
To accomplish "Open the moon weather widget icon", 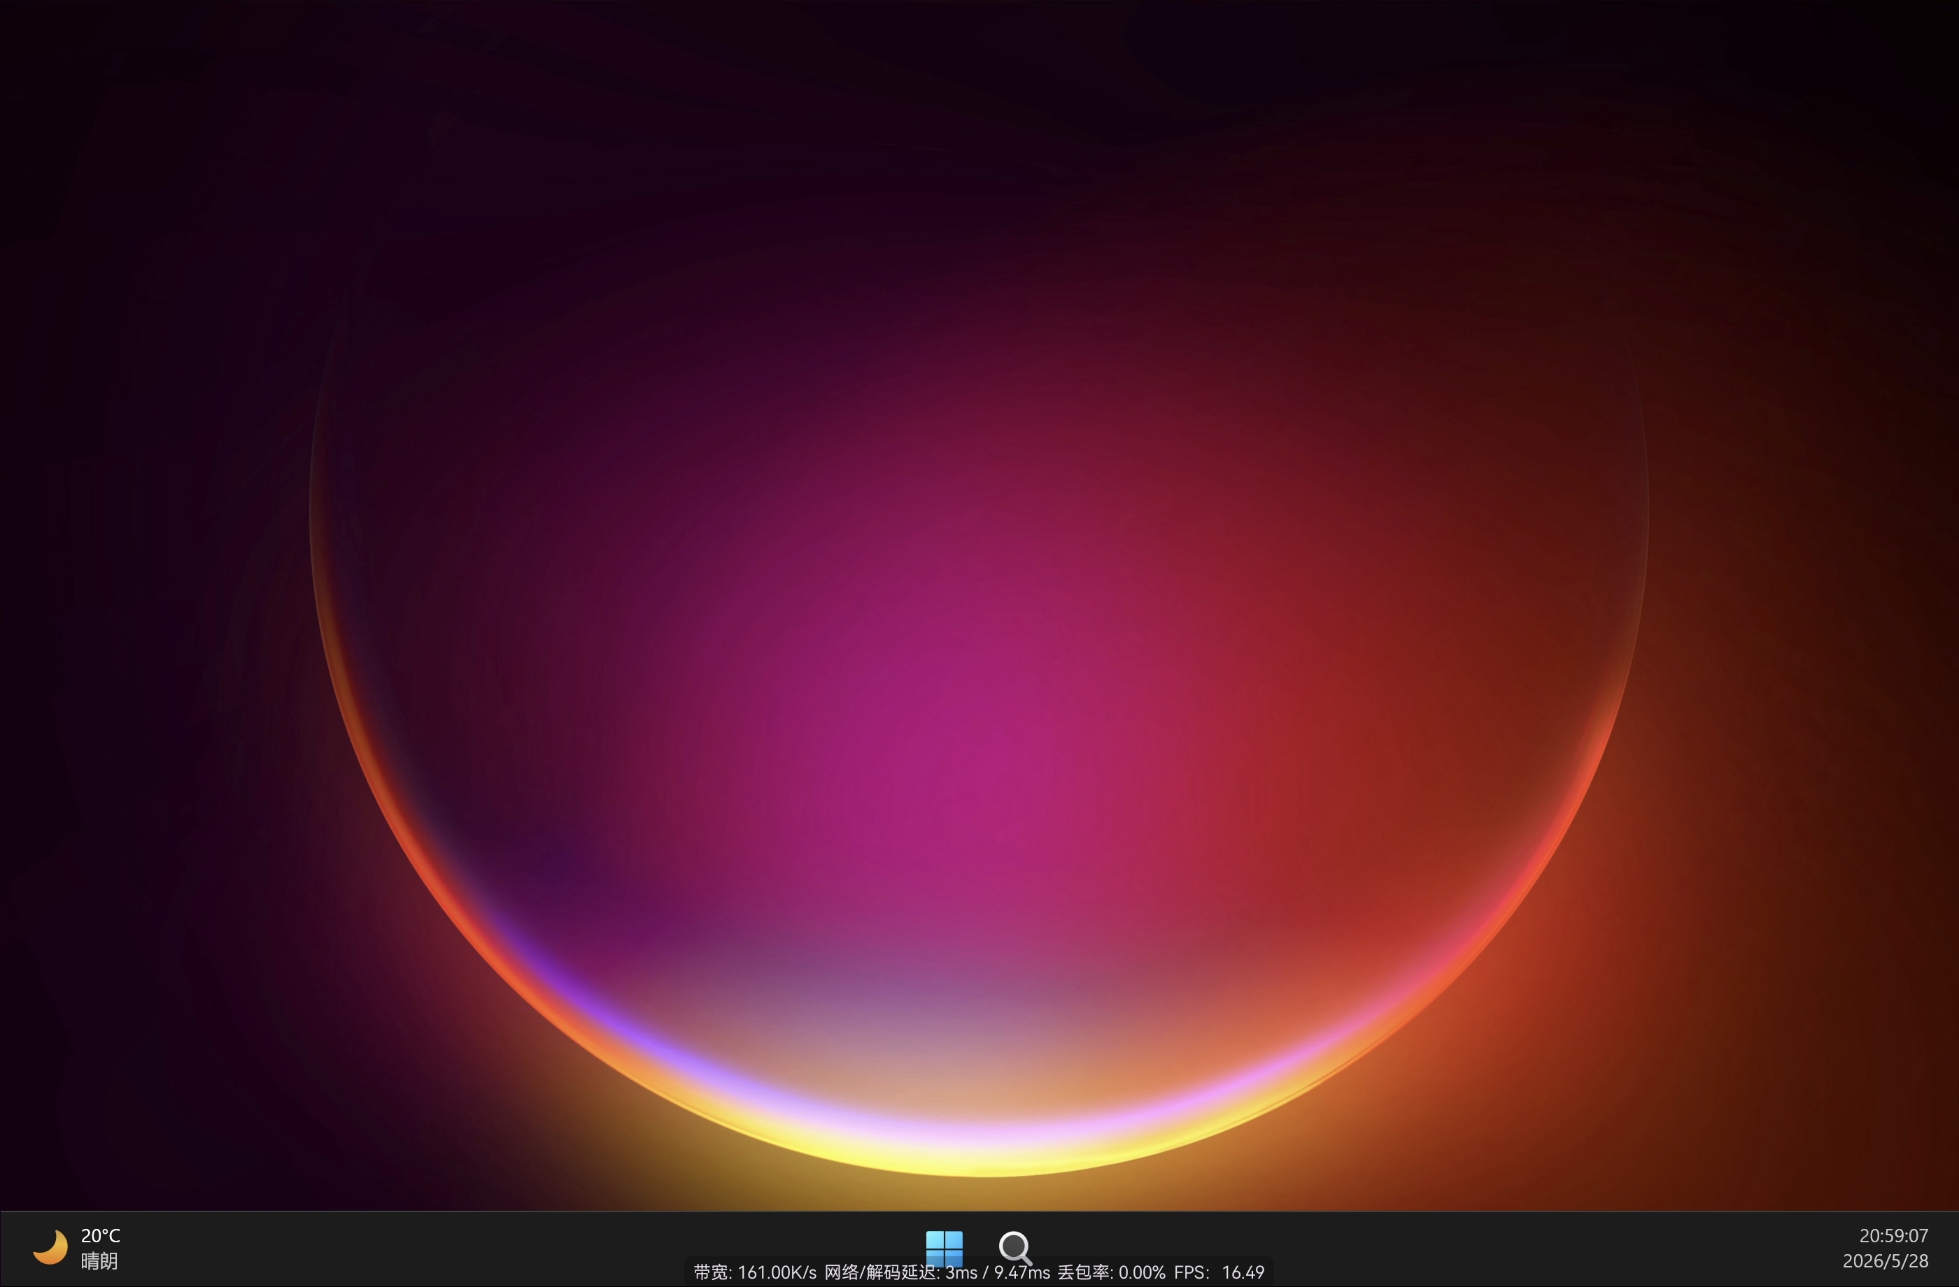I will [50, 1246].
